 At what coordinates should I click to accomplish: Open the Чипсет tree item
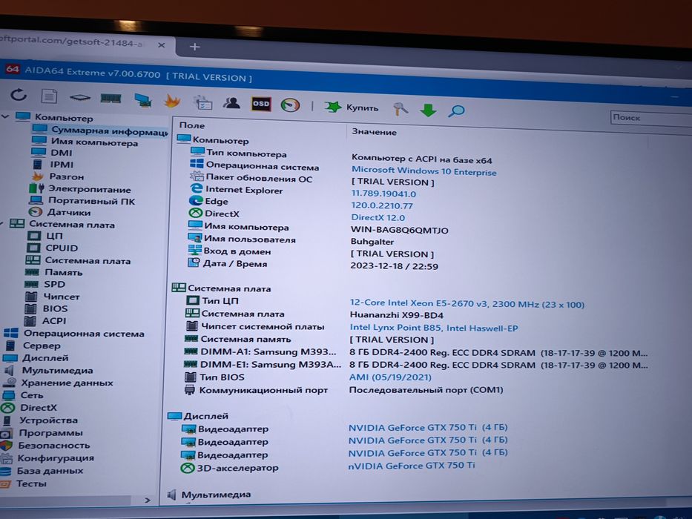coord(52,297)
